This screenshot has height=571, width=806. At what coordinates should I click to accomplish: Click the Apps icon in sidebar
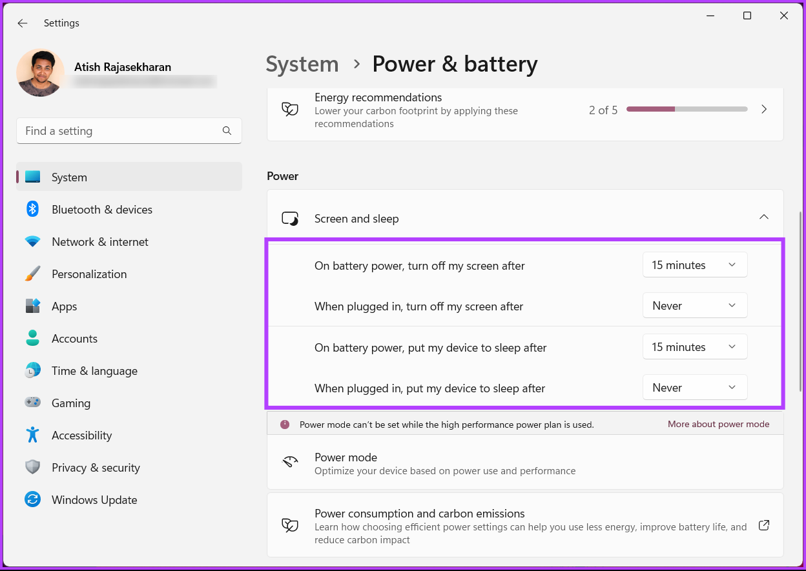[33, 306]
